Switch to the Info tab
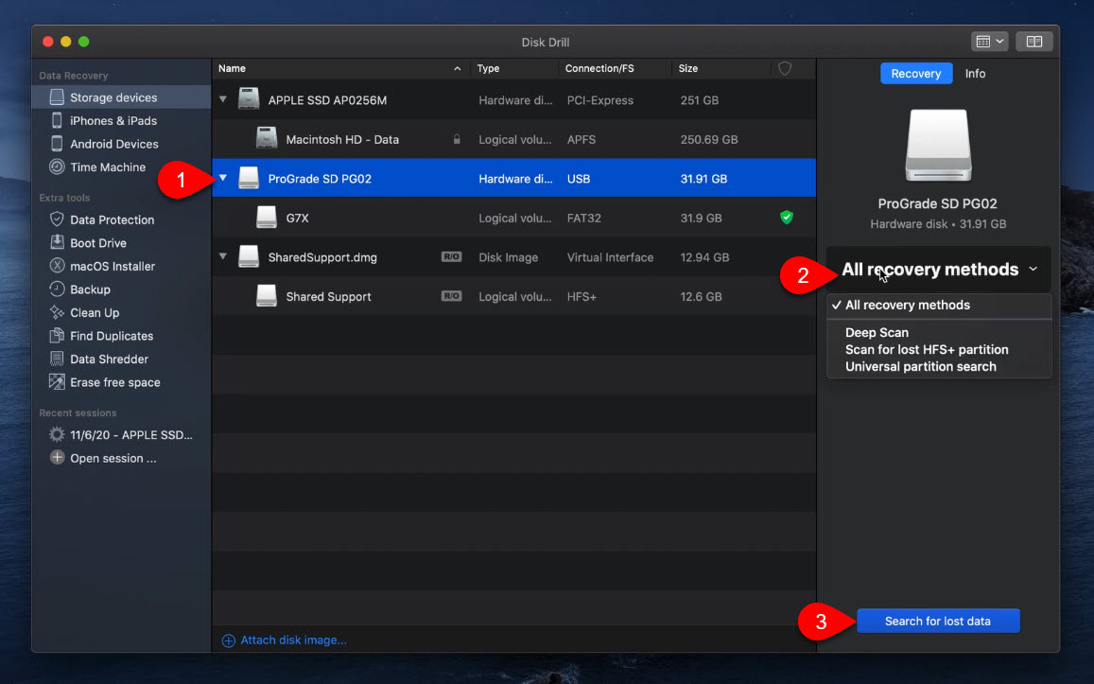The width and height of the screenshot is (1094, 684). (x=975, y=73)
